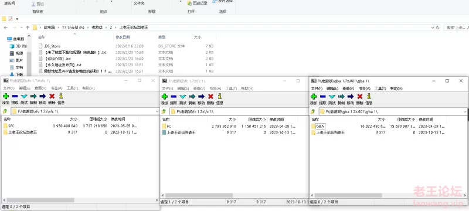Click 剪切 button in Explorer ribbon
The width and height of the screenshot is (469, 211).
pyautogui.click(x=38, y=4)
